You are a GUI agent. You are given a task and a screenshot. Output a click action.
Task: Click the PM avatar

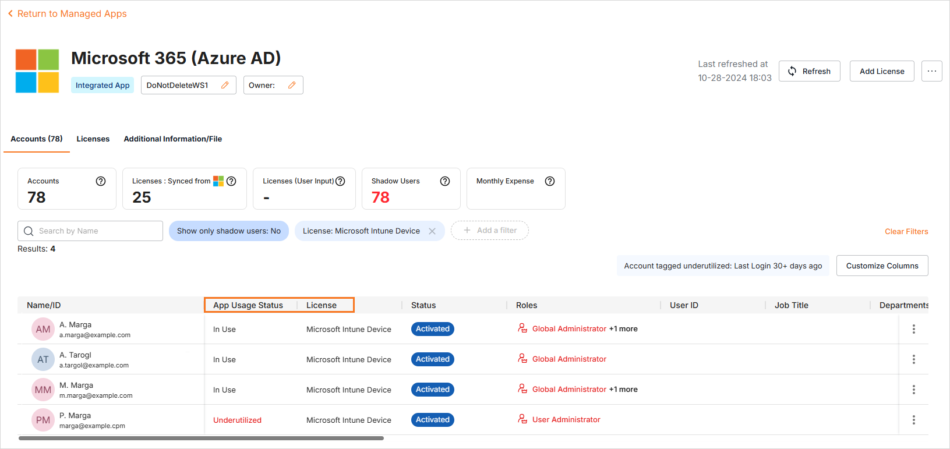point(43,420)
